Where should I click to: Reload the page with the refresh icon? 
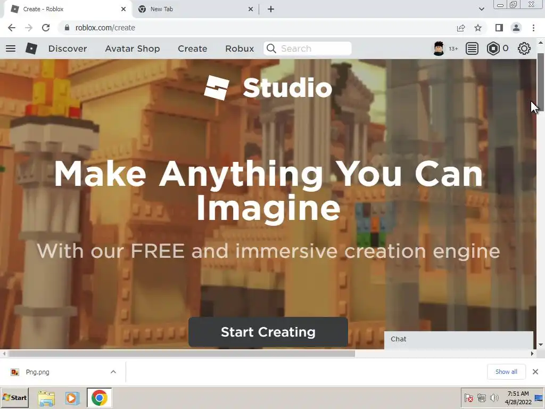[x=46, y=28]
